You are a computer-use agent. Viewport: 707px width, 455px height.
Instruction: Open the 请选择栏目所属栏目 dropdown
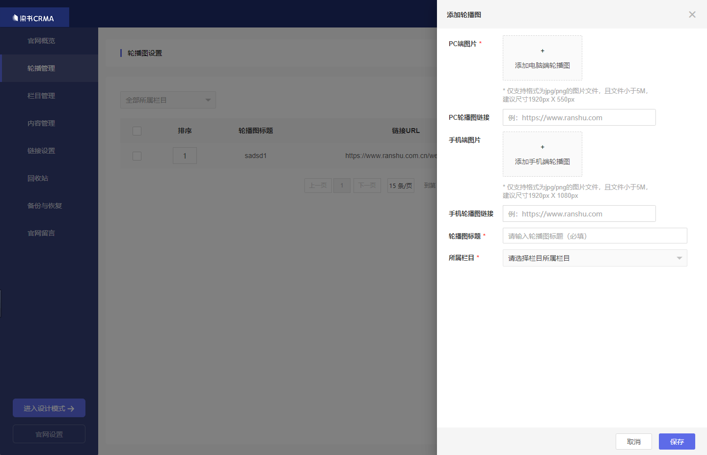[x=595, y=258]
